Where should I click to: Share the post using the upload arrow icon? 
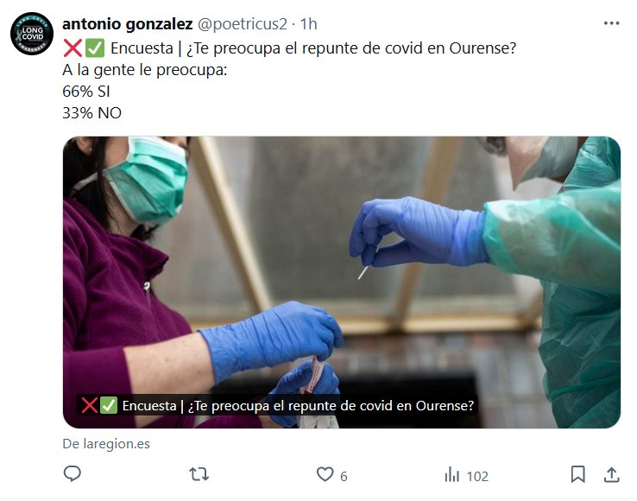click(611, 474)
